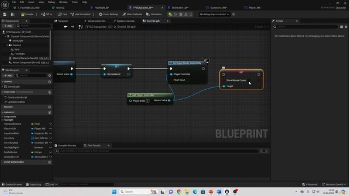Toggle the Show Mouse Cursor checkbox on SET node
Viewport: 349px width, 196px height.
(x=249, y=80)
